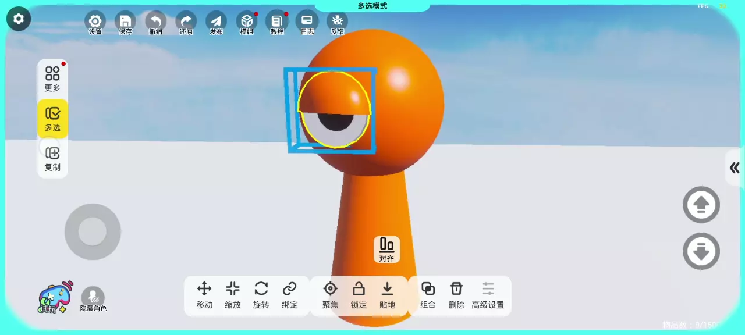Redo using the 还原 icon
Viewport: 745px width, 335px height.
coord(186,22)
